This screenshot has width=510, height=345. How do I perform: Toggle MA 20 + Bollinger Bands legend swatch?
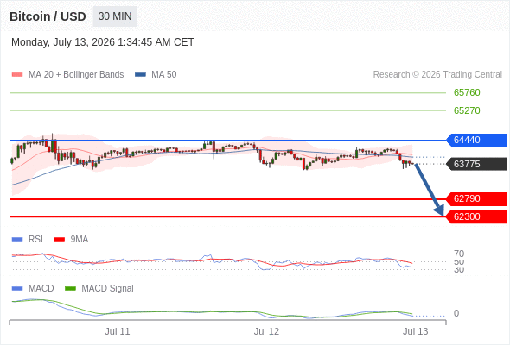17,75
